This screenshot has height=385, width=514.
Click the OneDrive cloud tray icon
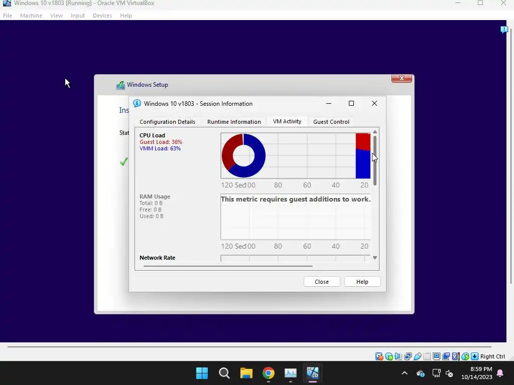[x=421, y=373]
